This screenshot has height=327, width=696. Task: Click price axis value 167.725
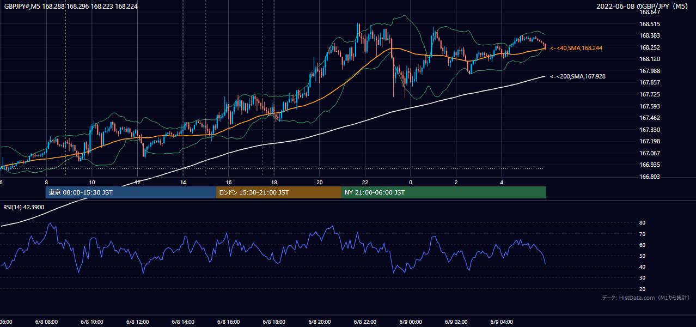pyautogui.click(x=649, y=94)
